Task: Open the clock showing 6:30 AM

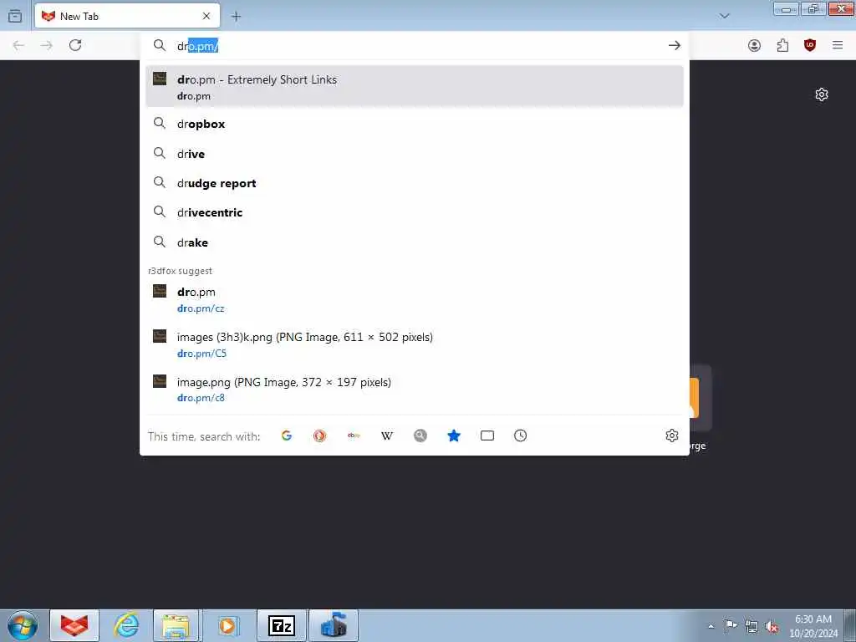Action: pyautogui.click(x=813, y=626)
